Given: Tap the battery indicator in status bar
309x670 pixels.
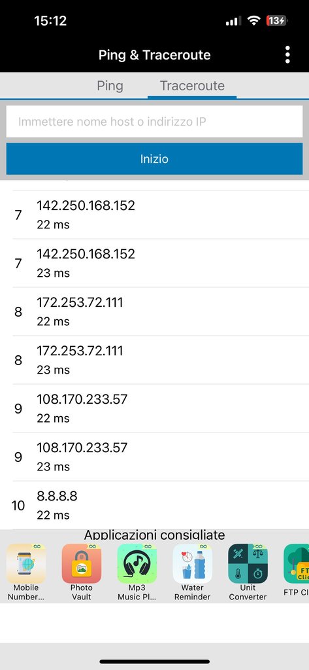Looking at the screenshot, I should [x=277, y=20].
